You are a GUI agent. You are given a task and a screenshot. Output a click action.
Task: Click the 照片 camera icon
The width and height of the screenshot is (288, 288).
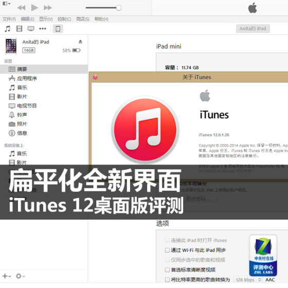12,124
